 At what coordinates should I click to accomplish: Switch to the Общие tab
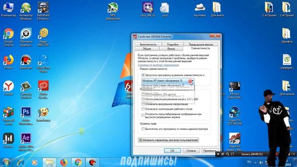point(147,49)
